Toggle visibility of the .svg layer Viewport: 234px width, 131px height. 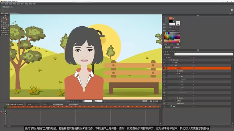(x=164, y=104)
